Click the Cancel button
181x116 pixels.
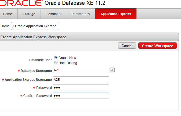tap(127, 46)
